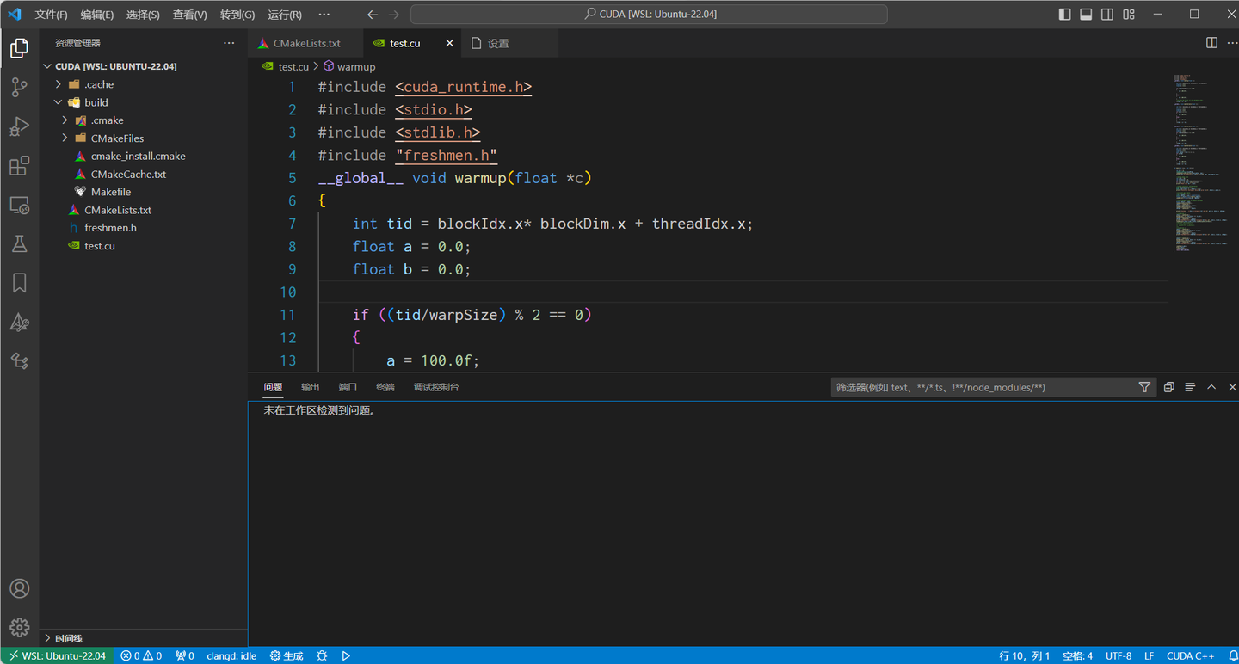Screen dimensions: 1239x664
Task: Close the test.cu editor tab
Action: point(449,43)
